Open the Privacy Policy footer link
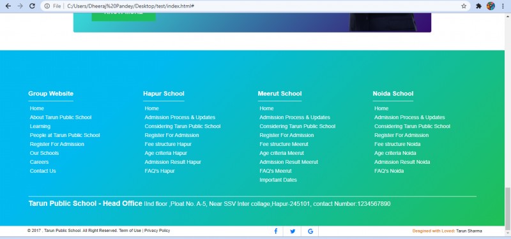 [157, 231]
